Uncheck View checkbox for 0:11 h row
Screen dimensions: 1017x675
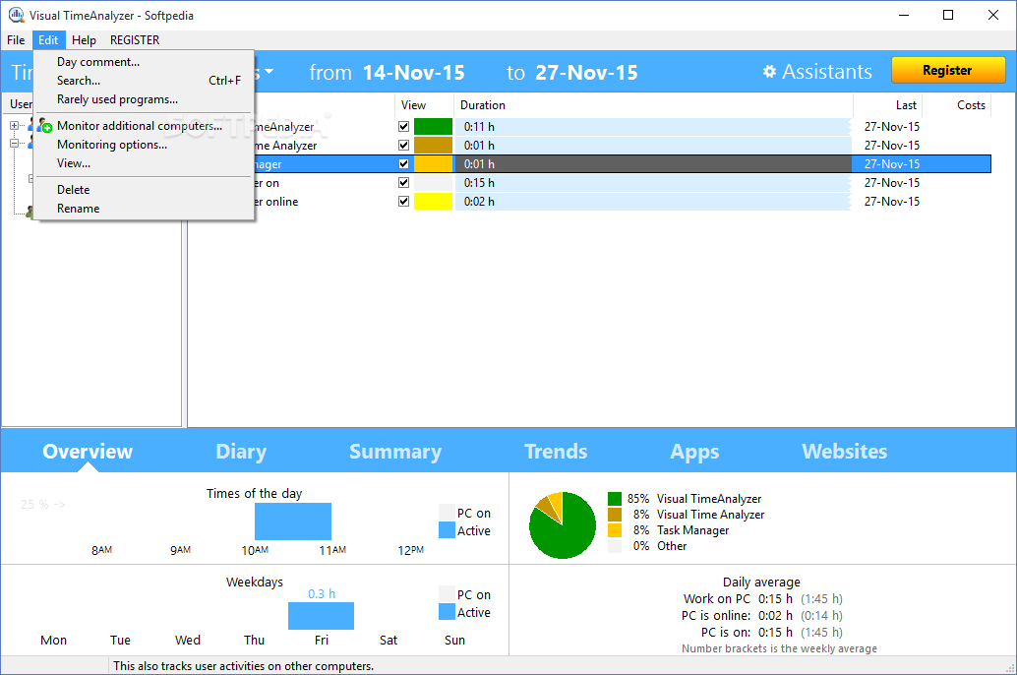[403, 127]
